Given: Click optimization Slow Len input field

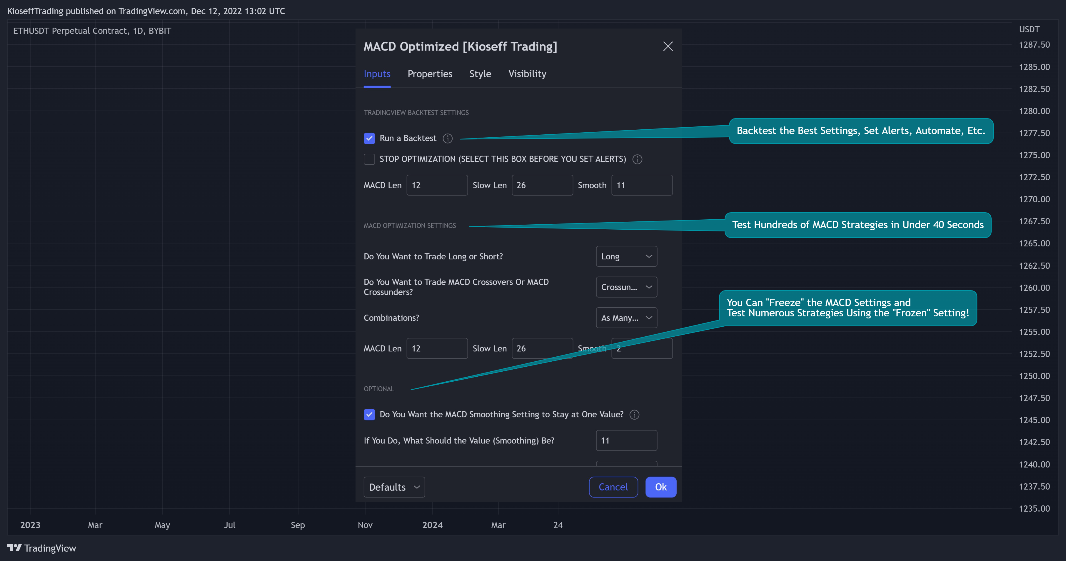Looking at the screenshot, I should (x=542, y=348).
